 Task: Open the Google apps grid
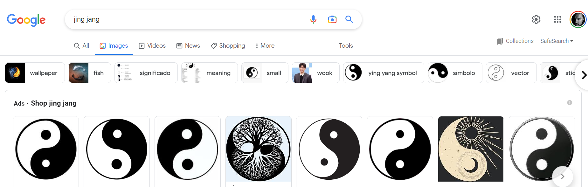[557, 19]
